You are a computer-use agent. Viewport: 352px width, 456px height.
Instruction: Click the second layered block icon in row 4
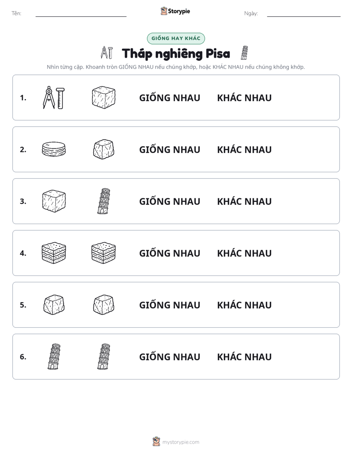pyautogui.click(x=104, y=253)
